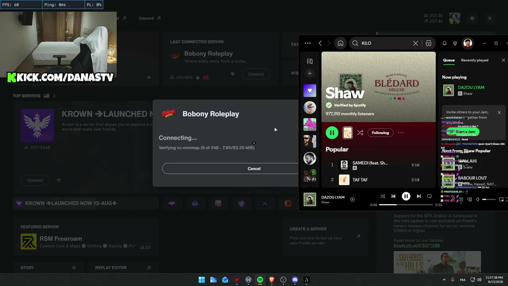Open Spotify Browse icon in search bar

(429, 43)
